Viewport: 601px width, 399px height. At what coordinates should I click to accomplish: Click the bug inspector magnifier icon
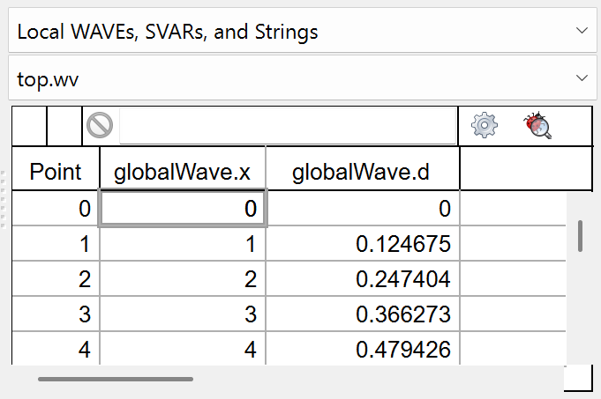[537, 126]
